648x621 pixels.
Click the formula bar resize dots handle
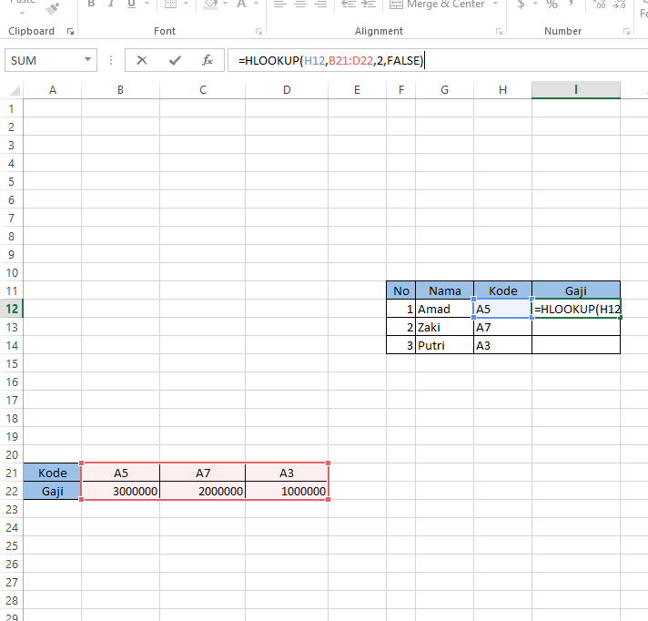pyautogui.click(x=111, y=60)
